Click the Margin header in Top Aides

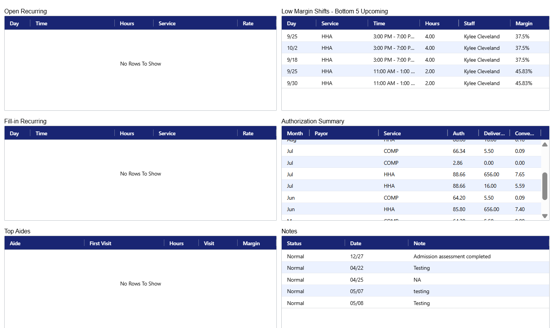(251, 243)
